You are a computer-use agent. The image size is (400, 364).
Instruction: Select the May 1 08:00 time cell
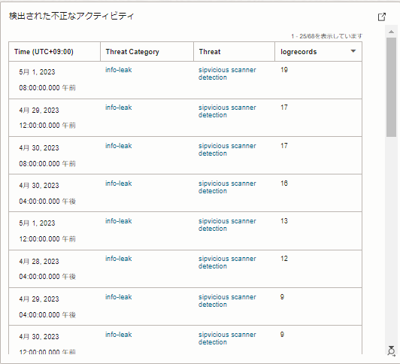pyautogui.click(x=54, y=80)
